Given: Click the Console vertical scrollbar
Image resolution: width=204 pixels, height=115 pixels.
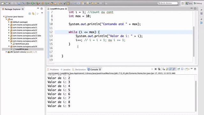Looking at the screenshot, I should tap(196, 96).
